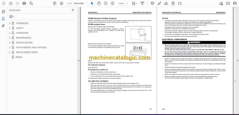Jump to the MAINTENANCE bookmark
239x115 pixels.
click(24, 38)
